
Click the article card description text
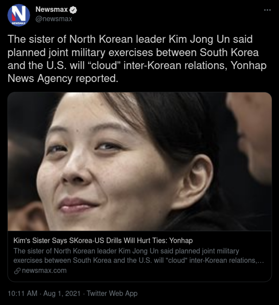(139, 256)
